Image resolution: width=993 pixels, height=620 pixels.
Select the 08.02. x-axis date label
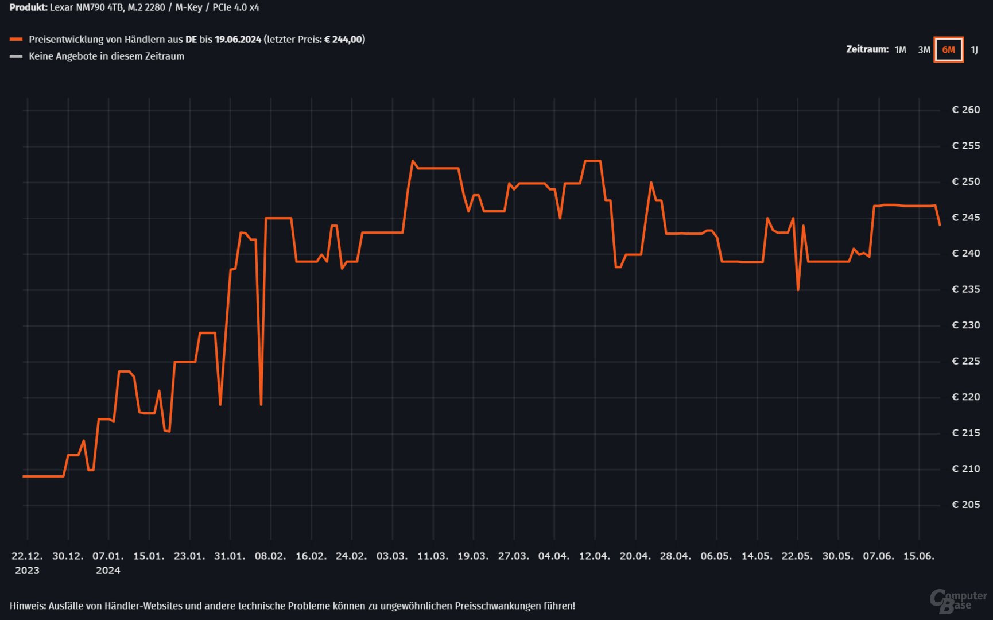pyautogui.click(x=270, y=556)
